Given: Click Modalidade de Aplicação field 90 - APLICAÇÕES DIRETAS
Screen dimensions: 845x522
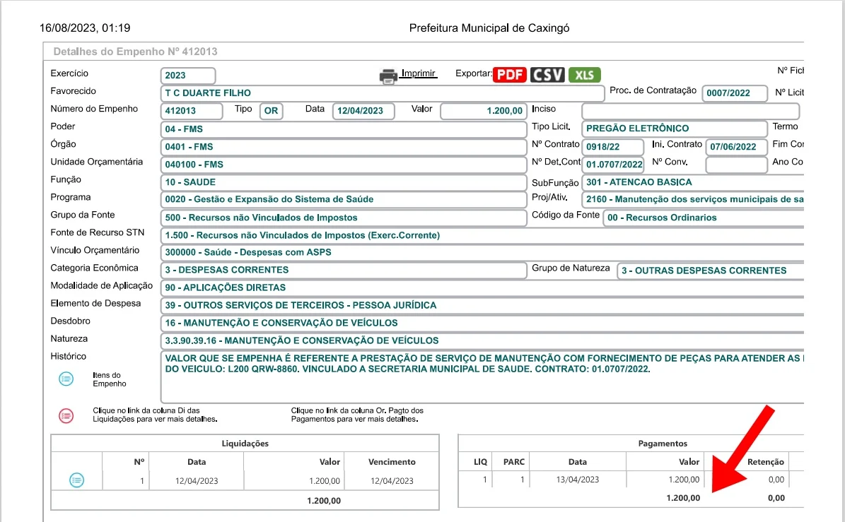Looking at the screenshot, I should tap(482, 288).
